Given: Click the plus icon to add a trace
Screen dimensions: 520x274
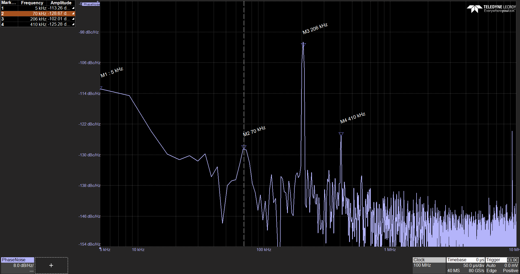Looking at the screenshot, I should pyautogui.click(x=51, y=265).
